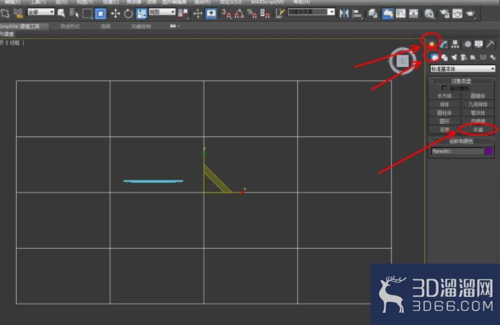Click the purple object color swatch
This screenshot has width=500, height=325.
pyautogui.click(x=489, y=151)
